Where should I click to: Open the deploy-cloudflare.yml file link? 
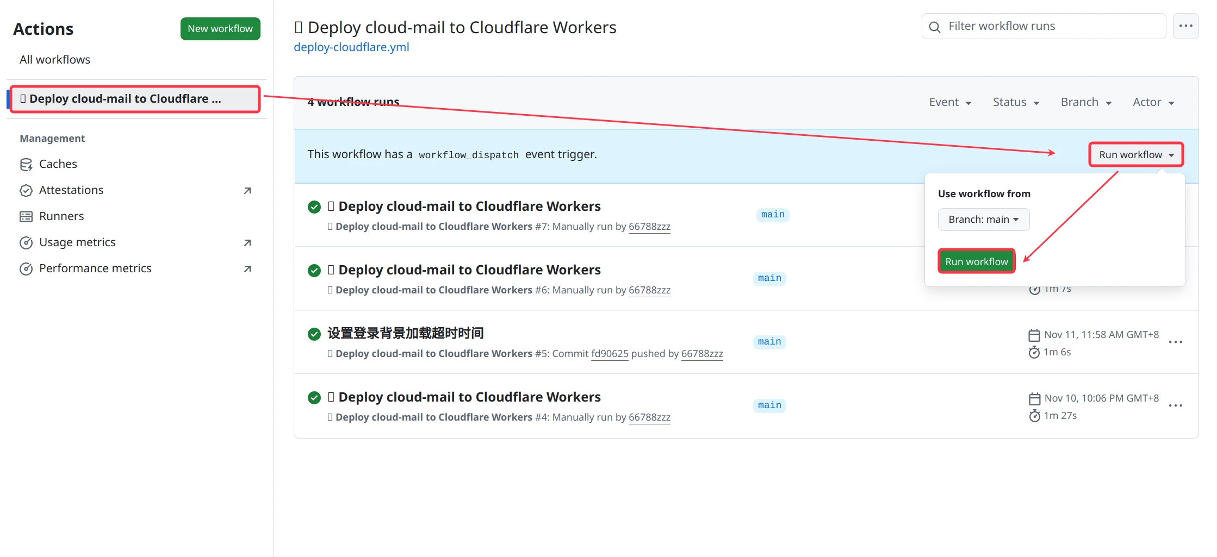(x=351, y=47)
